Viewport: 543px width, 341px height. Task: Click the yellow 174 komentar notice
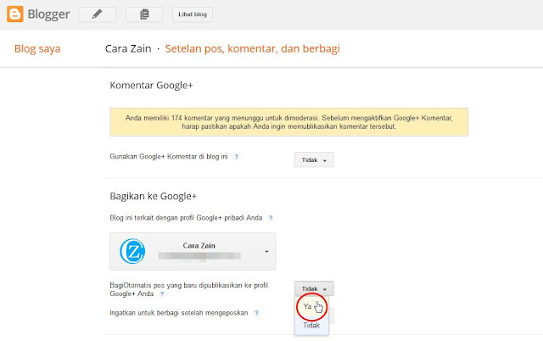pos(288,122)
